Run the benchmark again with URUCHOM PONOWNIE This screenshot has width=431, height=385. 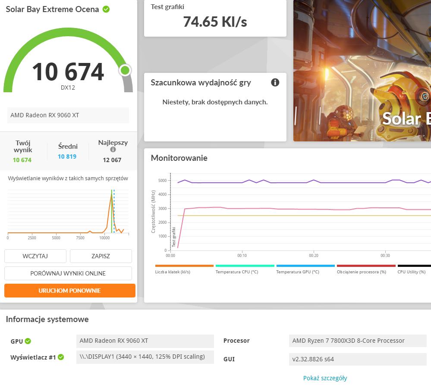[70, 291]
